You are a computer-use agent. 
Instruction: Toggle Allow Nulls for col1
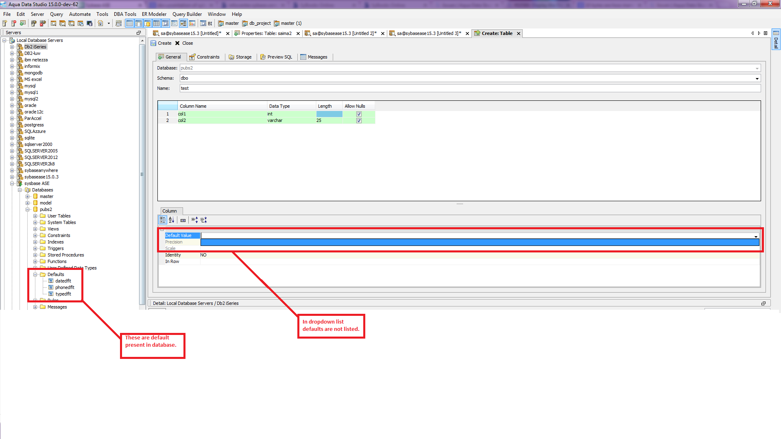(x=359, y=114)
